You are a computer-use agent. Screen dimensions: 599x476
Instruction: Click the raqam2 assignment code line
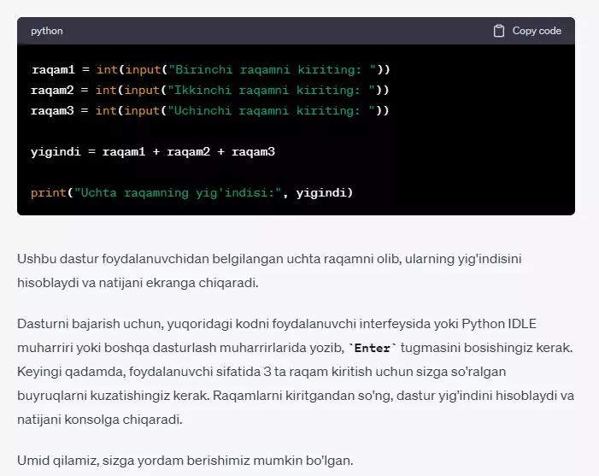point(209,90)
